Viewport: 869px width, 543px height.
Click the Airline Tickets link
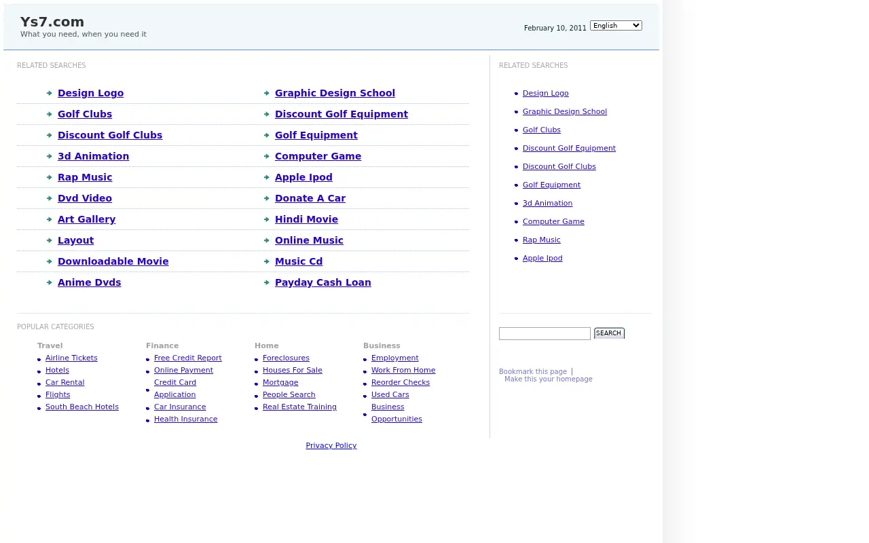71,358
